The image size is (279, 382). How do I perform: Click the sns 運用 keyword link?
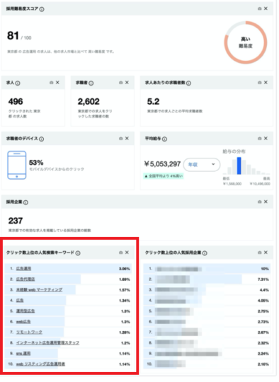pos(23,354)
